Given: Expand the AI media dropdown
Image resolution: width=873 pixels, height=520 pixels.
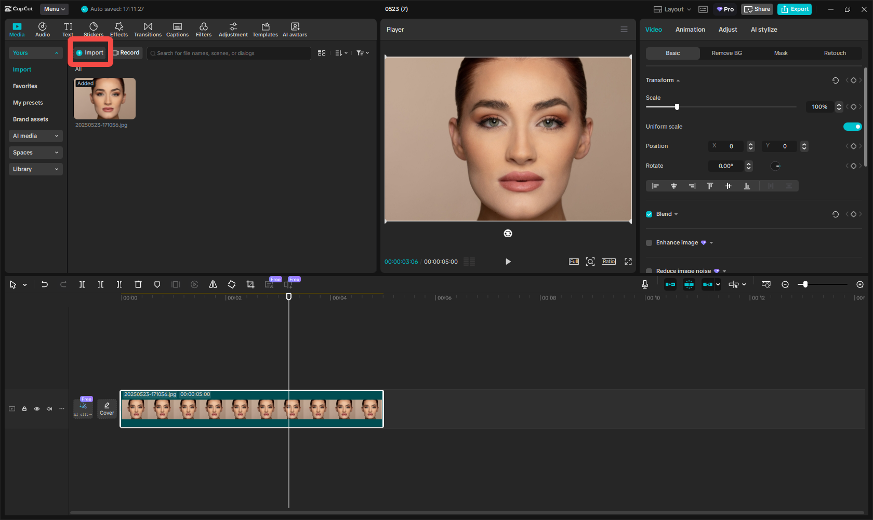Looking at the screenshot, I should point(35,136).
